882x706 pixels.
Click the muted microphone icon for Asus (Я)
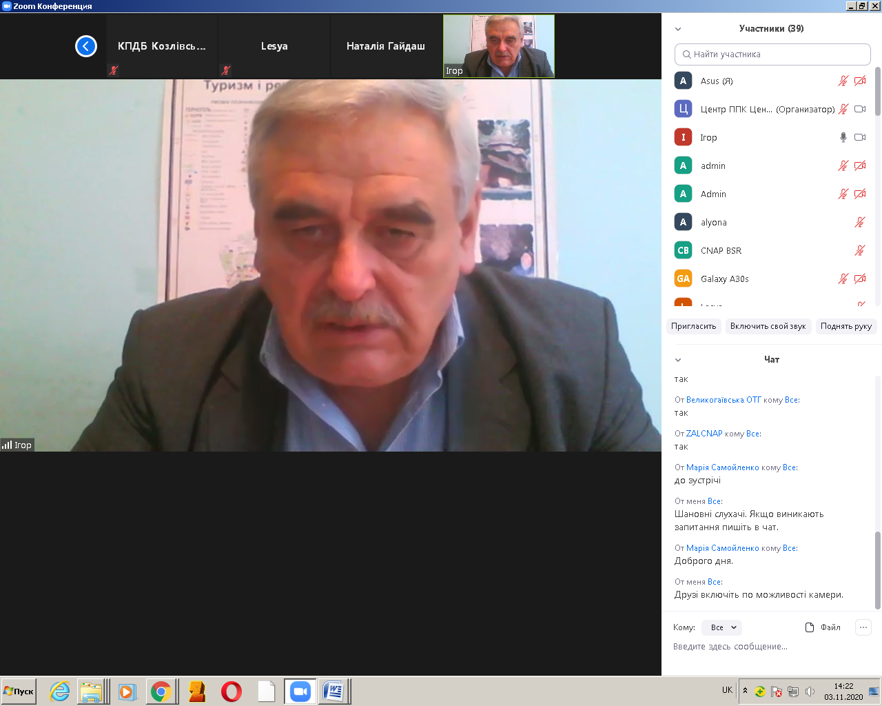click(x=843, y=81)
